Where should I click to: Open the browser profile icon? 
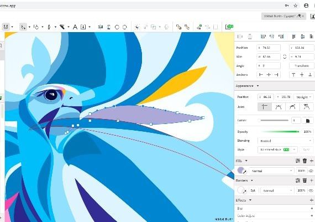306,6
